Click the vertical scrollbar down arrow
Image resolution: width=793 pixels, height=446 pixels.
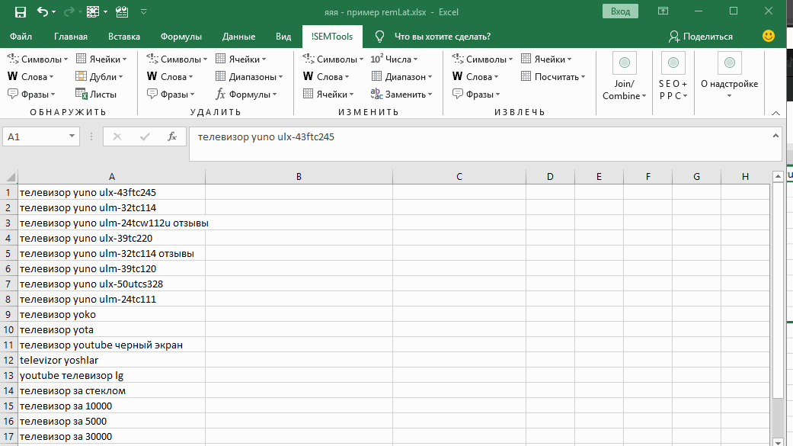(778, 442)
